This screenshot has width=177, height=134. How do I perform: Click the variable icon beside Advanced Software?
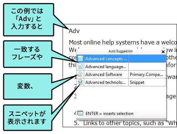pyautogui.click(x=80, y=74)
